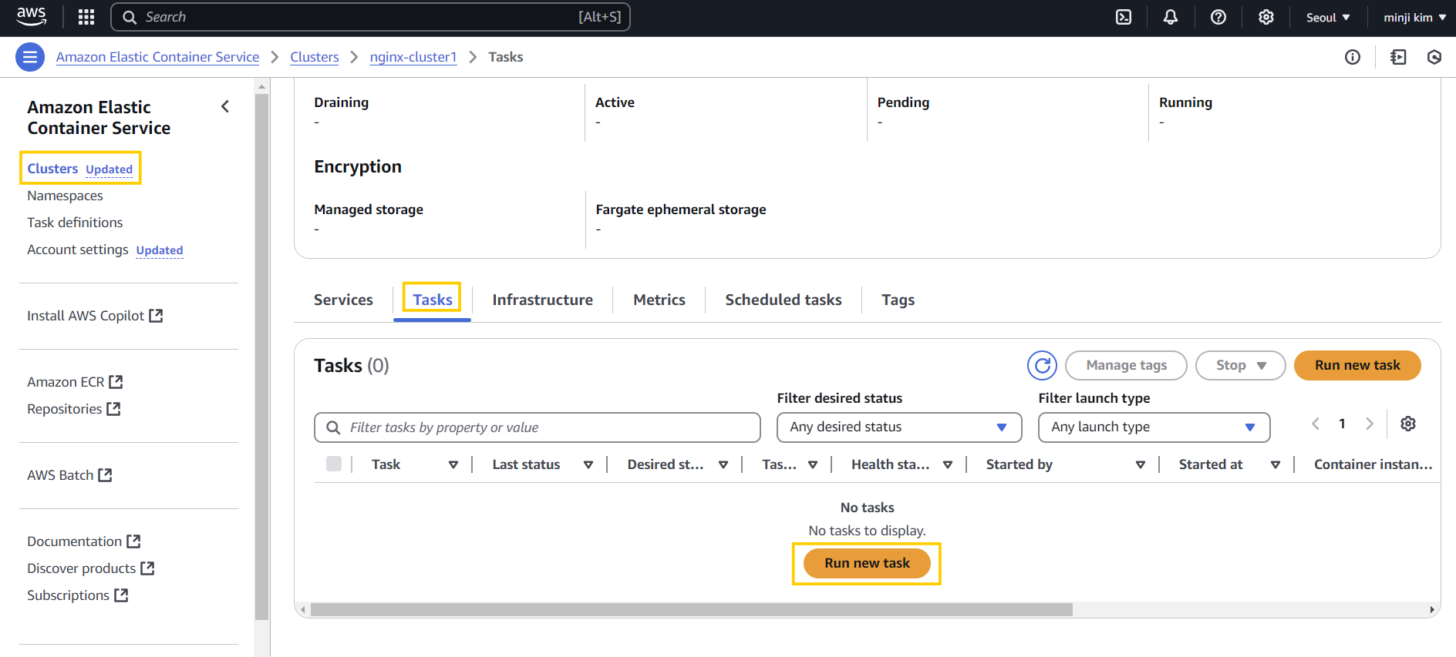Screen dimensions: 1456x657
Task: Open the nginx-cluster1 breadcrumb link
Action: 413,57
